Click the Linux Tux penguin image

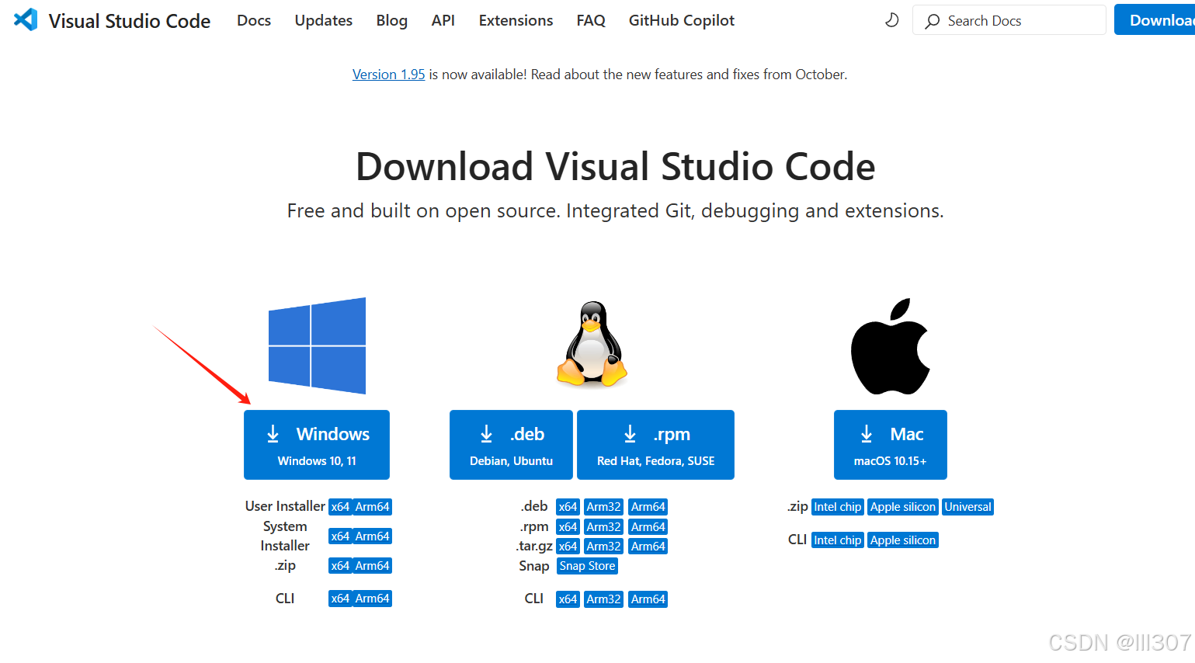[592, 344]
